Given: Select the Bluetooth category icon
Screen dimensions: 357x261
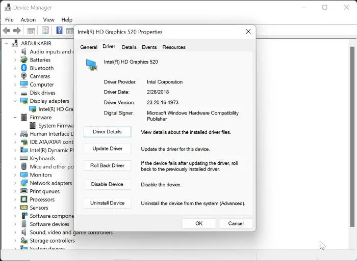Looking at the screenshot, I should pyautogui.click(x=23, y=68).
